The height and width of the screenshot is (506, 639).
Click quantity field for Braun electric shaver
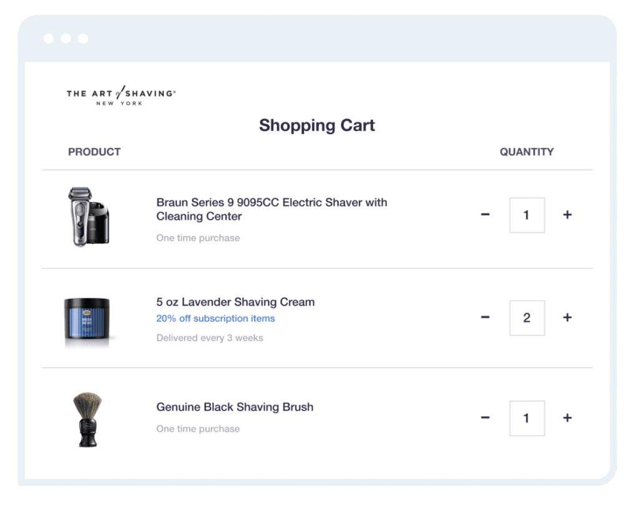click(x=527, y=215)
